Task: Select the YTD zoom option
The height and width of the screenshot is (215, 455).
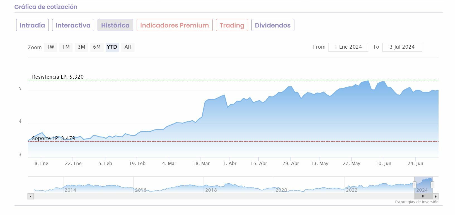Action: pyautogui.click(x=112, y=47)
